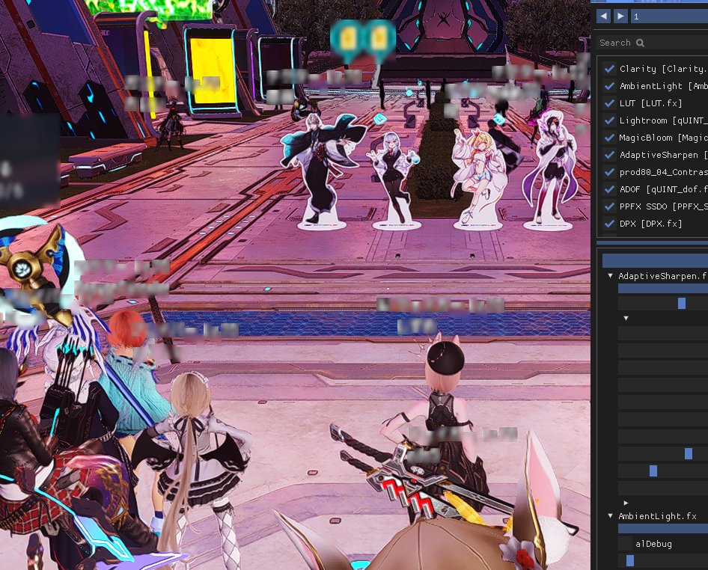
Task: Go to the previous preset with left arrow
Action: pyautogui.click(x=603, y=16)
